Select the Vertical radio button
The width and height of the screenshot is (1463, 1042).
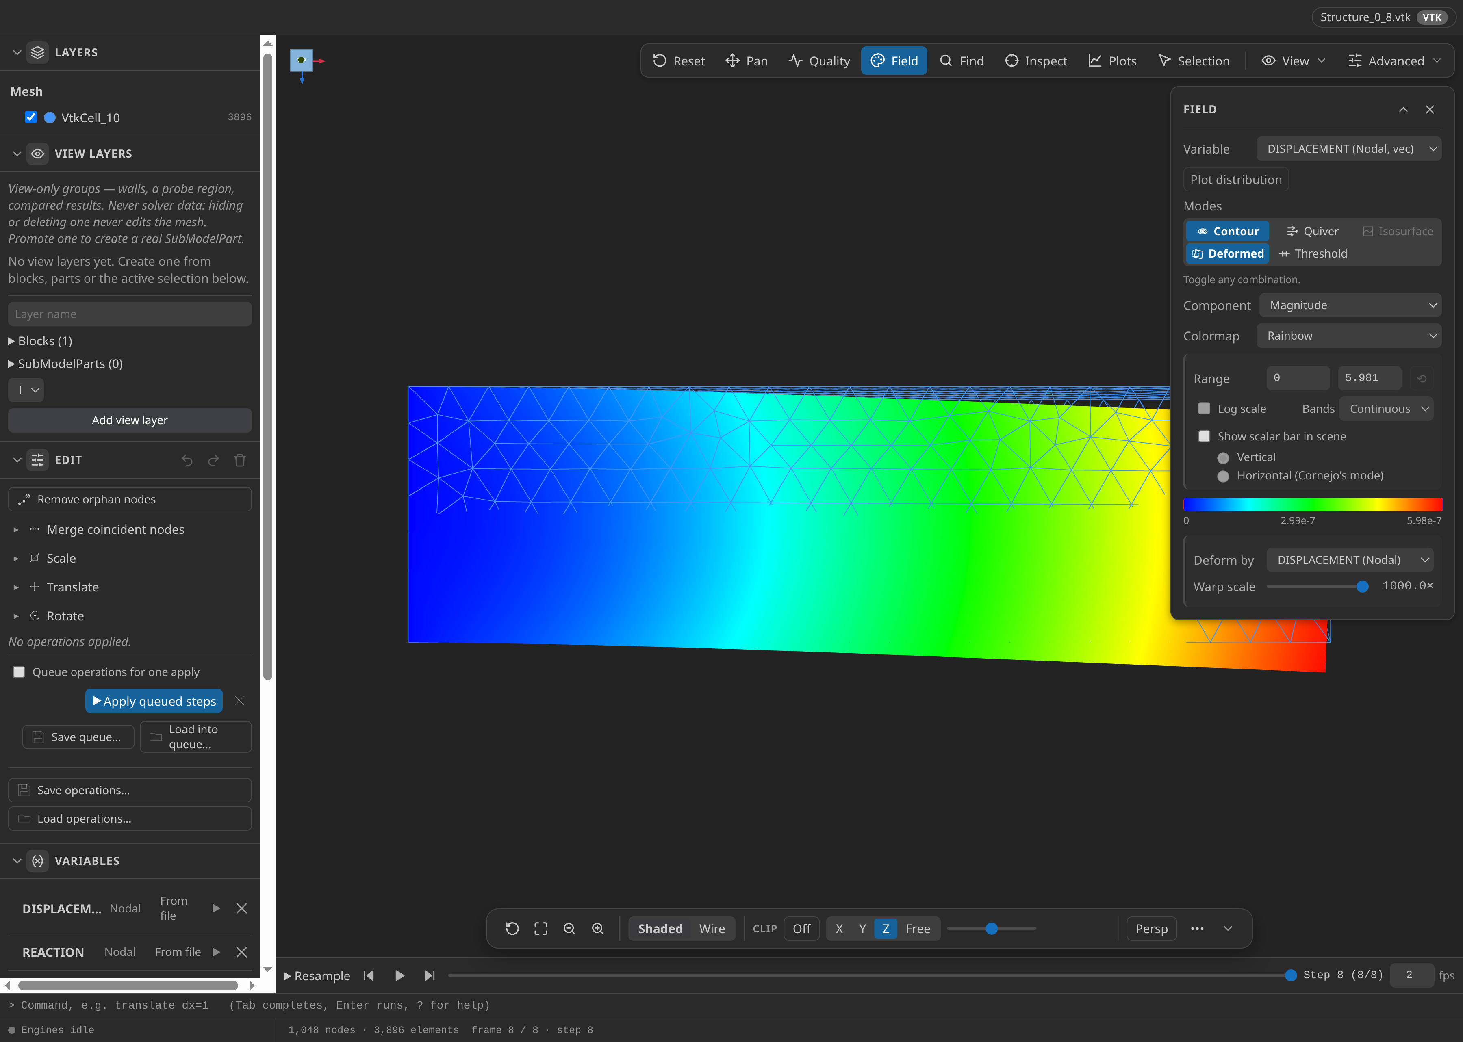click(1223, 457)
